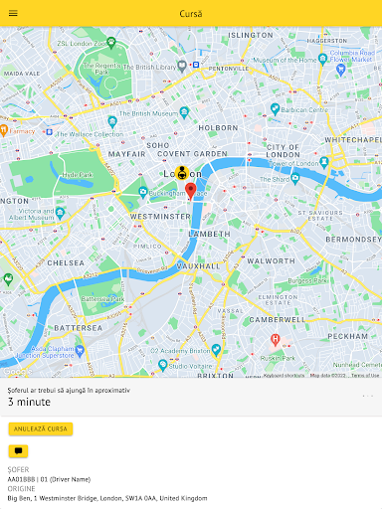Click the Google logo on map
Image resolution: width=382 pixels, height=509 pixels.
pyautogui.click(x=17, y=372)
